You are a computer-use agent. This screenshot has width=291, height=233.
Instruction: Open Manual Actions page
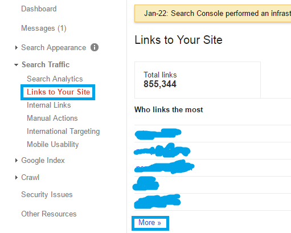[x=52, y=118]
